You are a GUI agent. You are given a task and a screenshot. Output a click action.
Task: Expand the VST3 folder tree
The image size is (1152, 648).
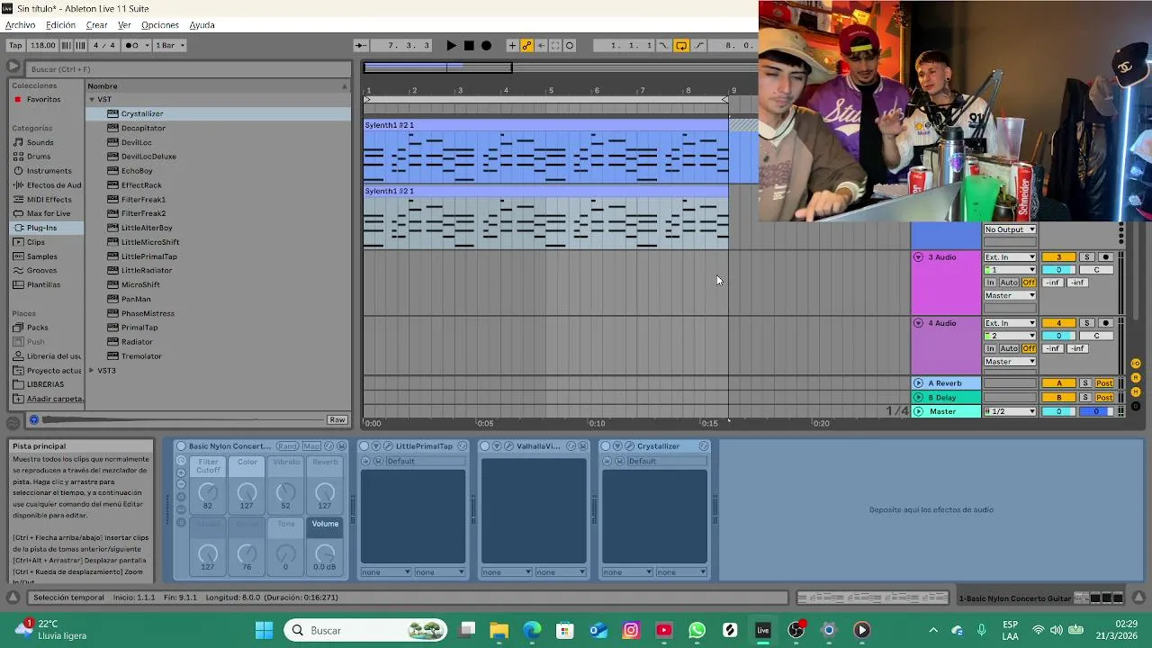click(x=92, y=371)
